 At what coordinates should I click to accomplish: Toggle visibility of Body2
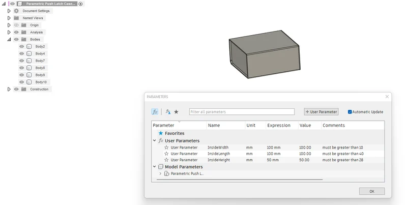(21, 46)
